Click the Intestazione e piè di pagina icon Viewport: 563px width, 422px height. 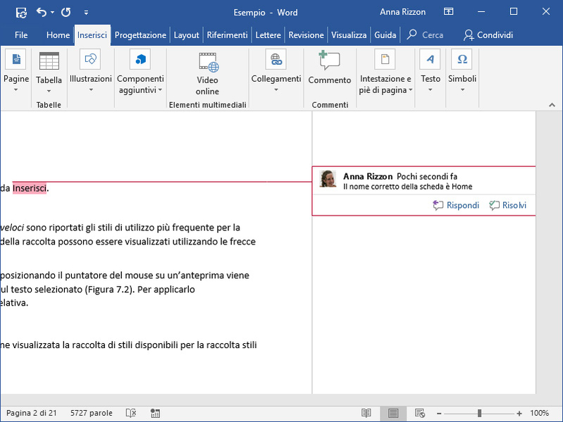coord(385,59)
